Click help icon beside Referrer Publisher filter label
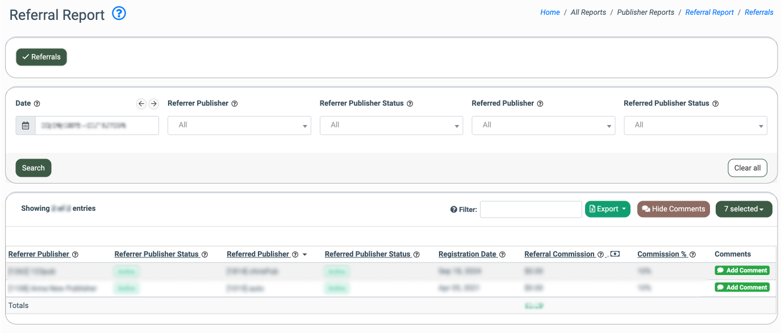The image size is (781, 333). point(235,104)
